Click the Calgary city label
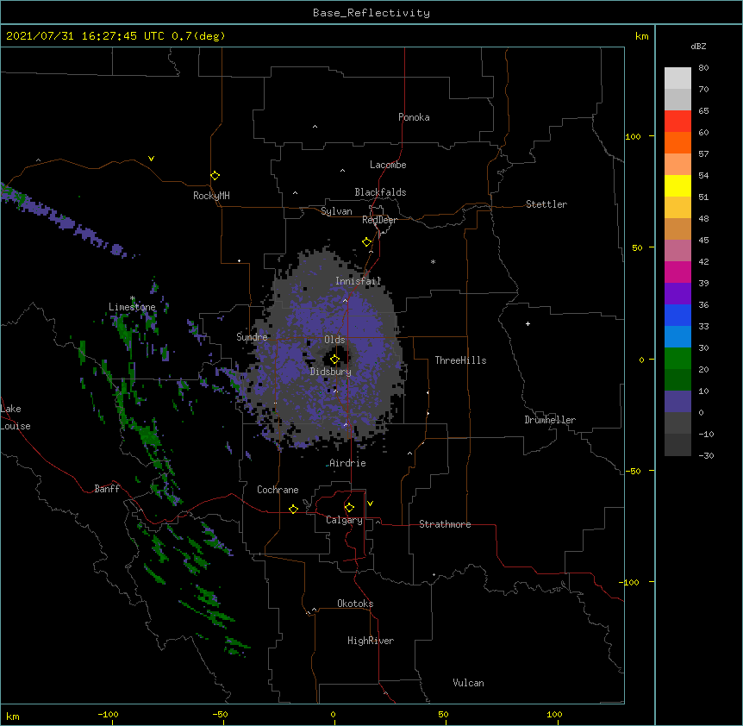Screen dimensions: 743x726 pyautogui.click(x=344, y=520)
